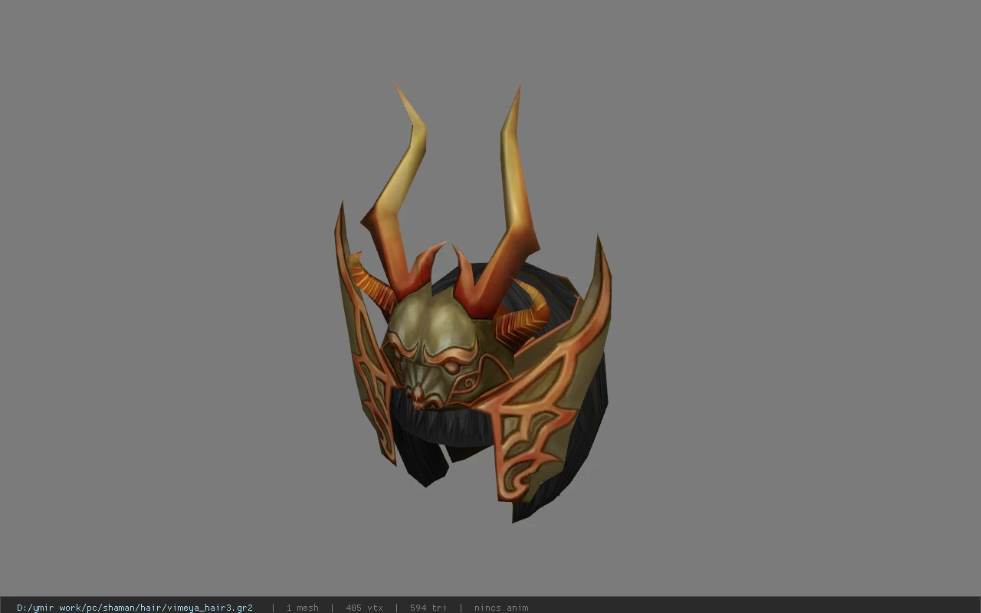Image resolution: width=981 pixels, height=613 pixels.
Task: Click the "nincs anim" status text
Action: tap(501, 608)
